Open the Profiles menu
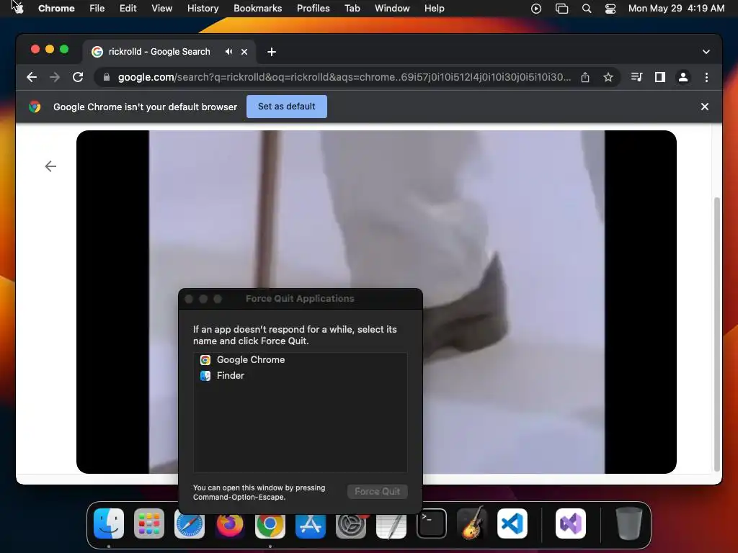Viewport: 738px width, 553px height. (x=313, y=8)
